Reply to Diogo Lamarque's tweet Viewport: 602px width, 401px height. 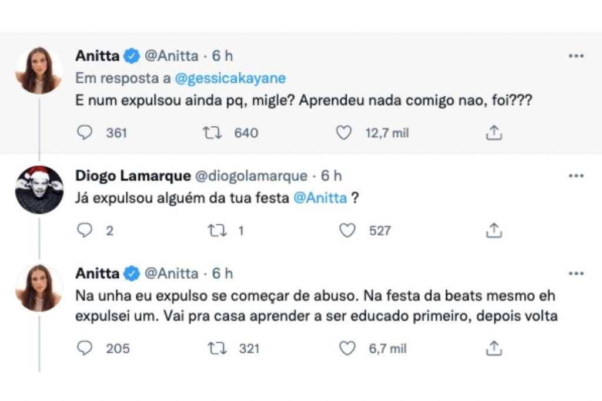point(86,231)
